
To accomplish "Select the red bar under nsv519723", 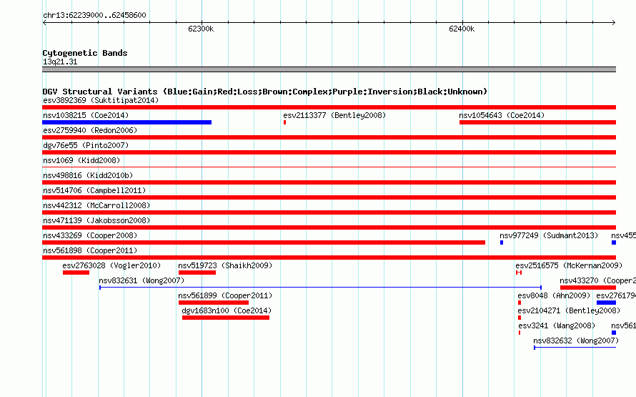I will point(197,273).
